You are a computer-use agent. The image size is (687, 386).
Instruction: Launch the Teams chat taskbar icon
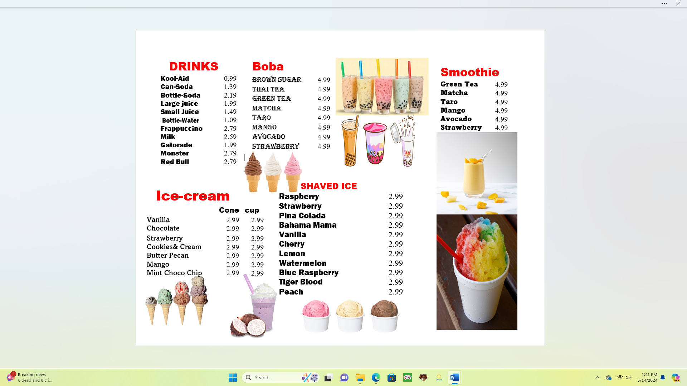coord(344,377)
